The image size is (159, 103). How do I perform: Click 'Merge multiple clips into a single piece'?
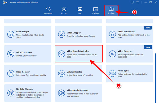click(30, 36)
